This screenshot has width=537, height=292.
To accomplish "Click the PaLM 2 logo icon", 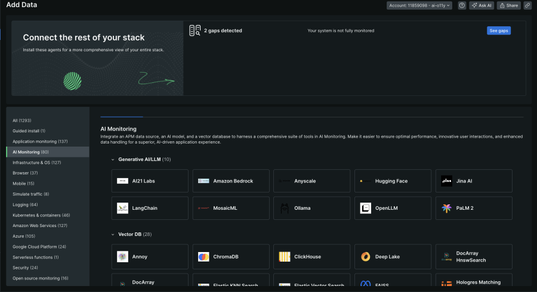I will 446,208.
